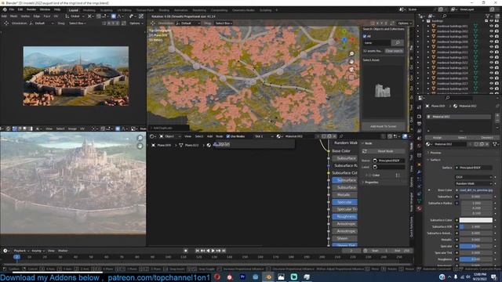
Task: Open the Random Walk subsurface method dropdown
Action: point(474,183)
